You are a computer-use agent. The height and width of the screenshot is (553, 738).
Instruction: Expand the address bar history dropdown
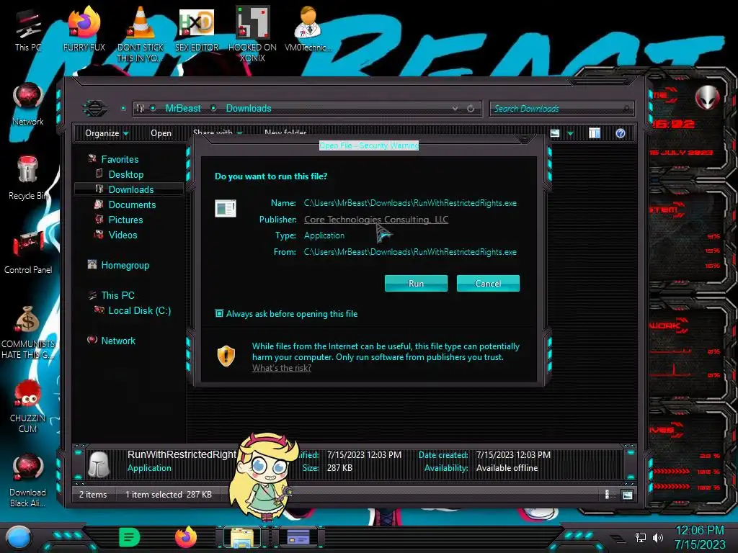click(x=455, y=109)
